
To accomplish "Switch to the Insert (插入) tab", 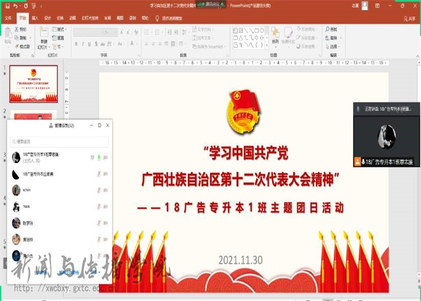I will click(x=35, y=18).
